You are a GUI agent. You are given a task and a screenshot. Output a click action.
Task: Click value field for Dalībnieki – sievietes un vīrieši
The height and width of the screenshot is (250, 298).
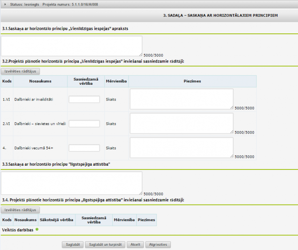coord(84,124)
